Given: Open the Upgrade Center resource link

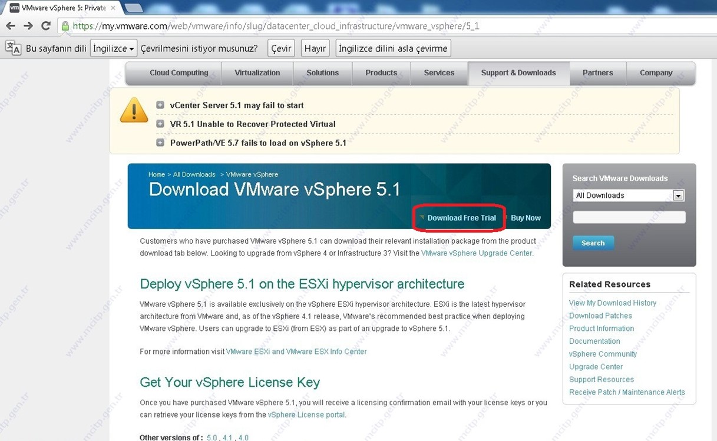Looking at the screenshot, I should [x=596, y=367].
